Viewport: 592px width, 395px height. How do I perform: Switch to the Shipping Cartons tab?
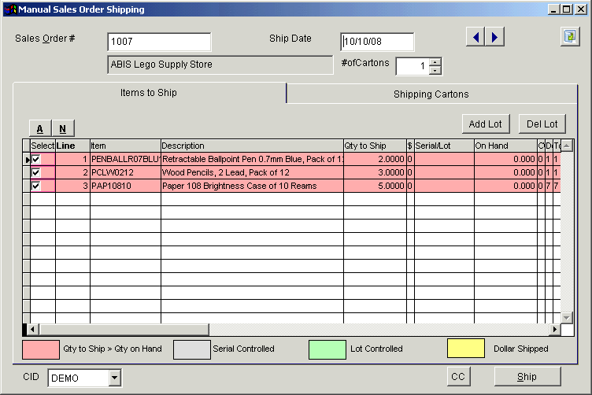431,94
